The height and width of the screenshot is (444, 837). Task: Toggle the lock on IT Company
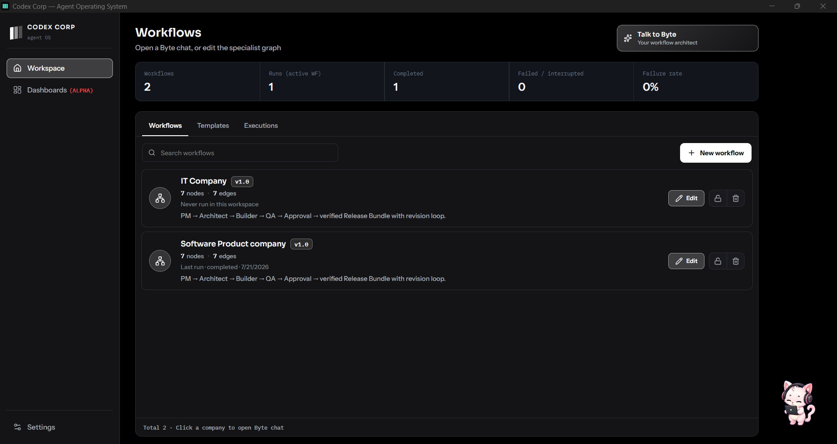pos(718,198)
